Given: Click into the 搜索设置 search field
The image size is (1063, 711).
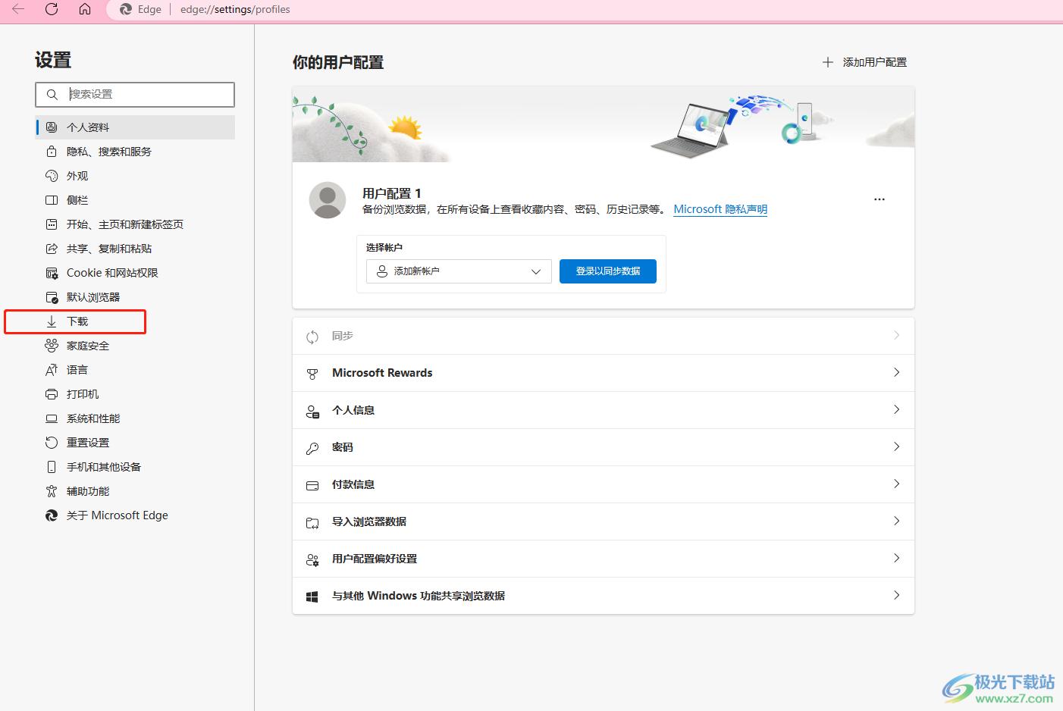Looking at the screenshot, I should pyautogui.click(x=135, y=95).
